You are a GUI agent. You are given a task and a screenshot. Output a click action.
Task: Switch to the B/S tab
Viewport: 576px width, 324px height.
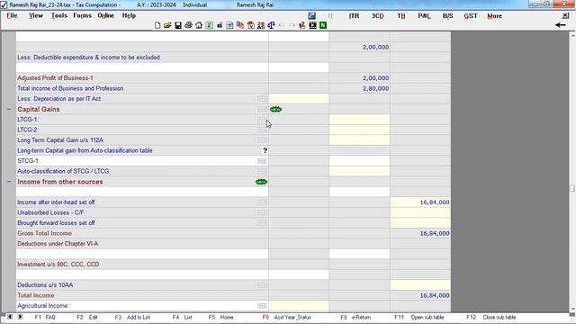(448, 16)
